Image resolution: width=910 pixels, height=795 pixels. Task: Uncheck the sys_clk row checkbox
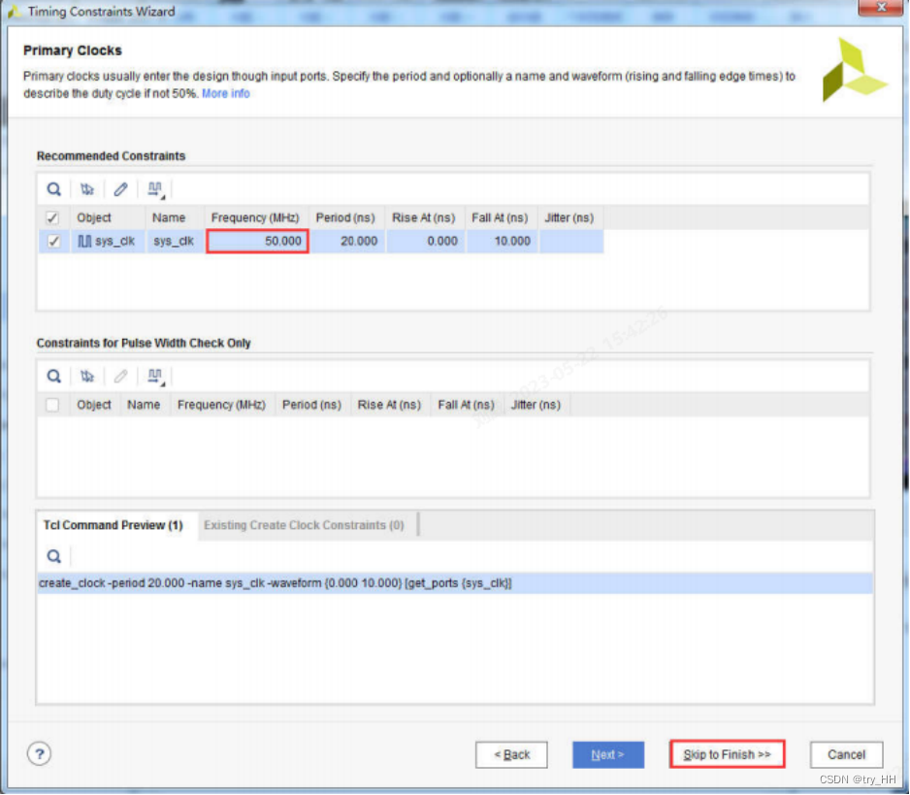coord(53,241)
